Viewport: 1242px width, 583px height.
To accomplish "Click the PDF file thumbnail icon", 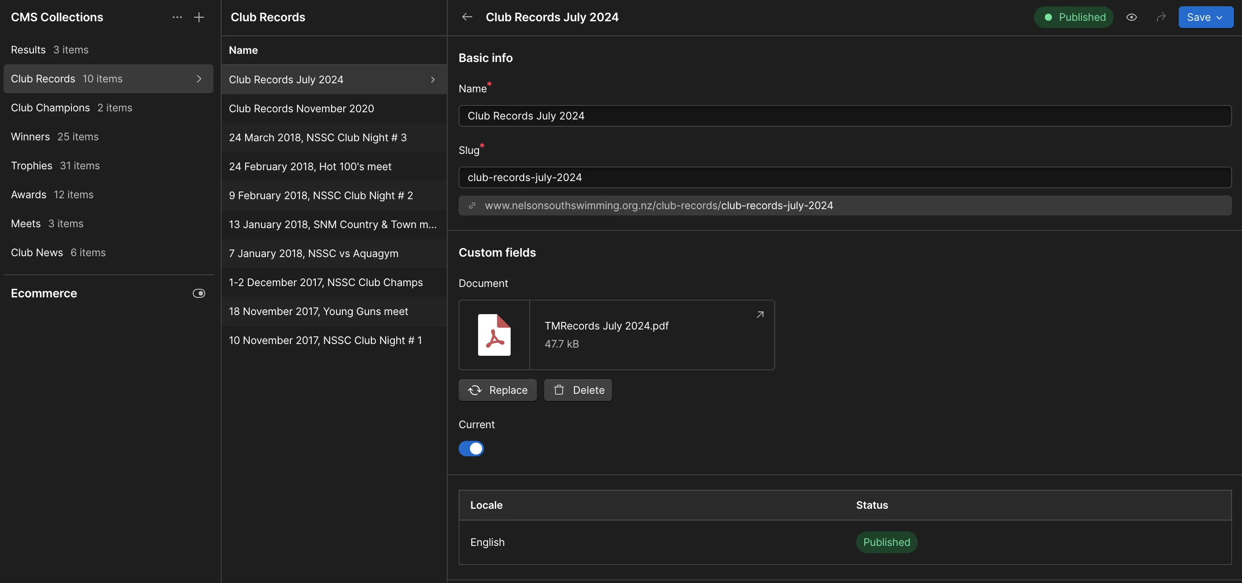I will (494, 335).
